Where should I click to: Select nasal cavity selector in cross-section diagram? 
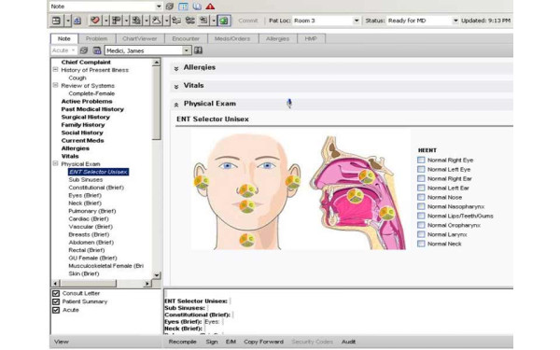coord(367,176)
